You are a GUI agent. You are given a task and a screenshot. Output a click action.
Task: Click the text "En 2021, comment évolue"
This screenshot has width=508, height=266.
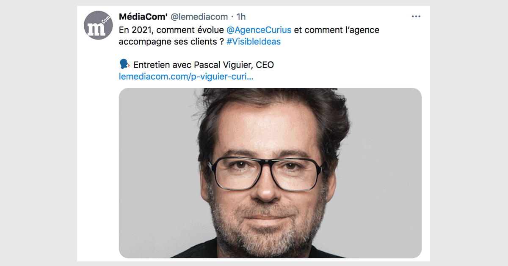tap(171, 30)
